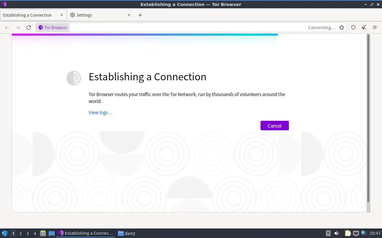Click the title bar Tor icon
This screenshot has height=238, width=382.
point(4,4)
